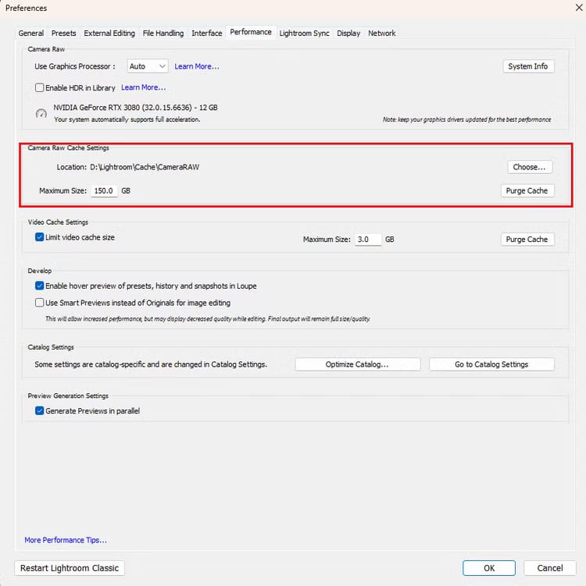586x586 pixels.
Task: Enable HDR in Library checkbox
Action: [x=39, y=87]
